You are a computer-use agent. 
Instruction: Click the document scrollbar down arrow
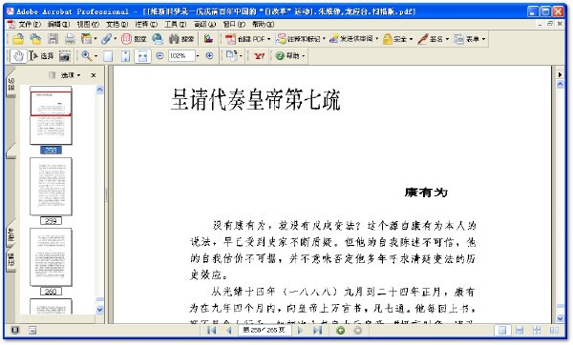point(561,318)
